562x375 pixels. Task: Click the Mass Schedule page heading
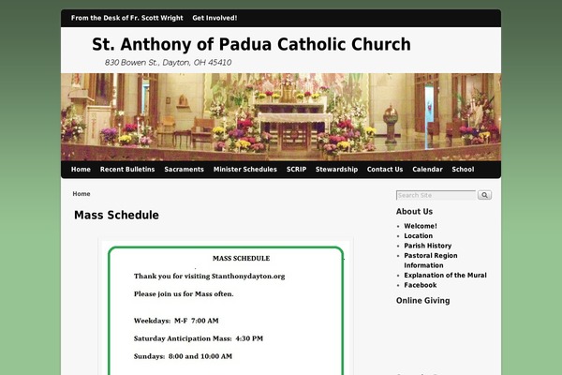[x=116, y=215]
